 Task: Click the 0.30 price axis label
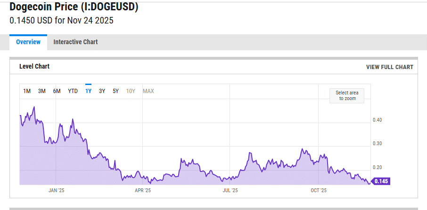[x=377, y=144]
